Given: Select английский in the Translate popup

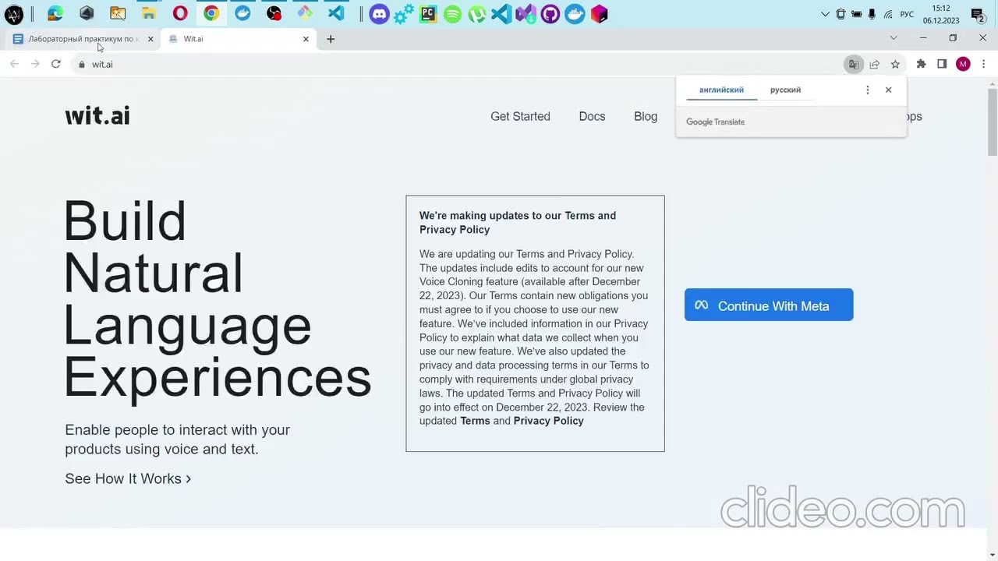Looking at the screenshot, I should (x=721, y=90).
